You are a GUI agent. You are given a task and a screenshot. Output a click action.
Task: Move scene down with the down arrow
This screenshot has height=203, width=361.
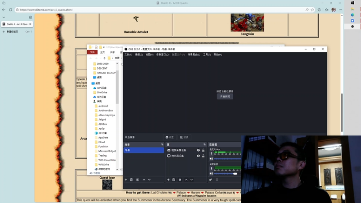[149, 180]
